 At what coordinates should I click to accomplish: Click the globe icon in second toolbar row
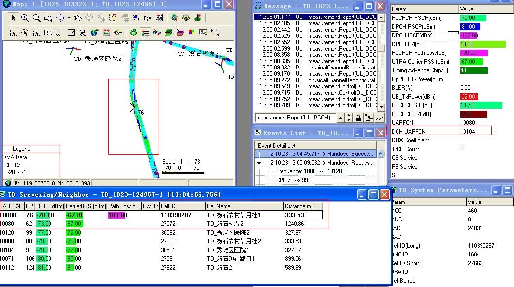coord(95,33)
